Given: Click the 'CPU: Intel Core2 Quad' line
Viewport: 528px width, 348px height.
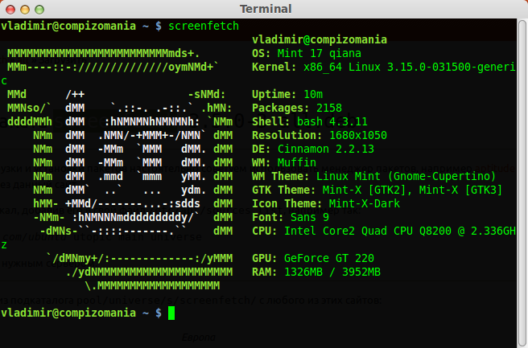Looking at the screenshot, I should click(x=384, y=231).
